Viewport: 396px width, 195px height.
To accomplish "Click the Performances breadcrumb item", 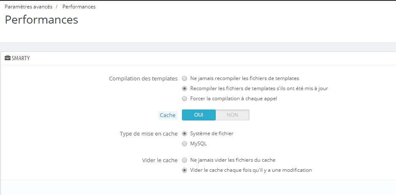I will [x=79, y=7].
